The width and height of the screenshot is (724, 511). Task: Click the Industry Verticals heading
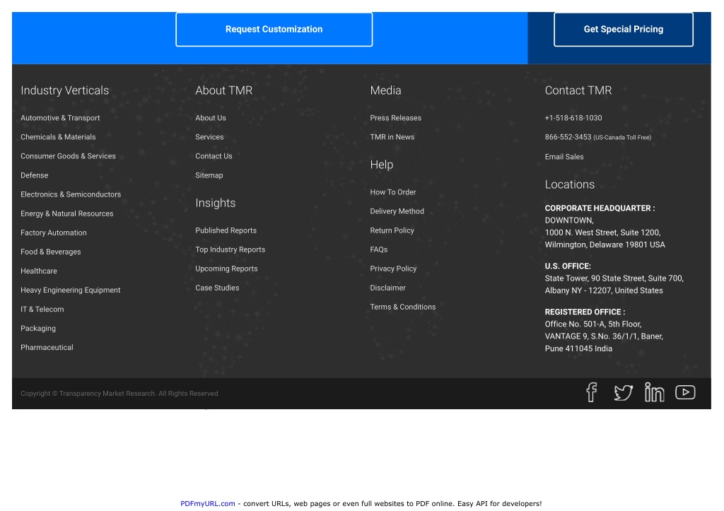pos(64,90)
